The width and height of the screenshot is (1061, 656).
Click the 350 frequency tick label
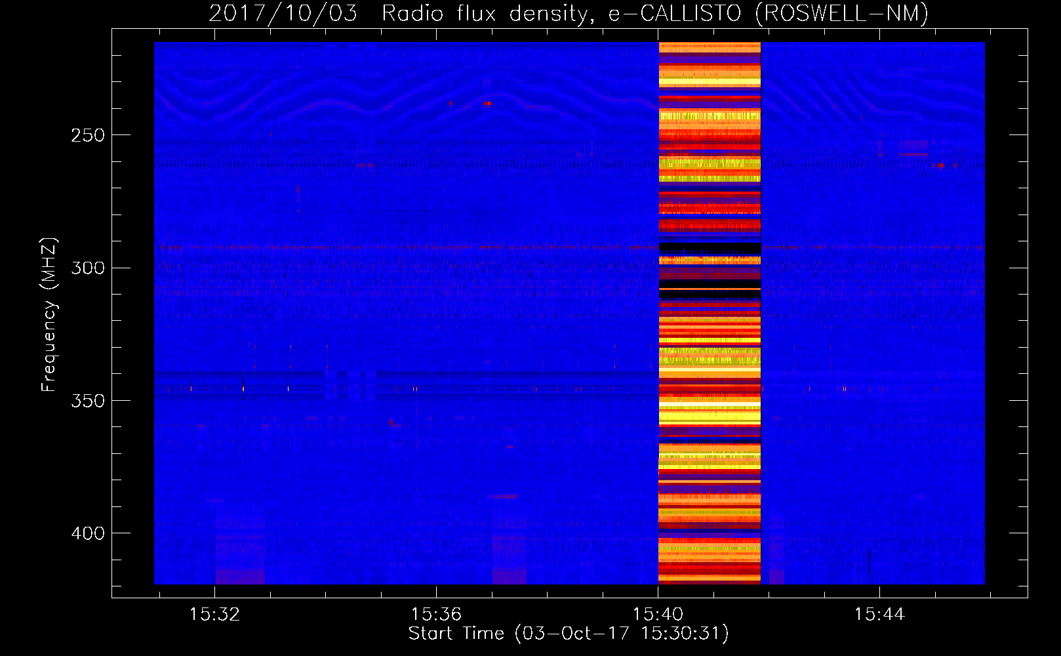(x=88, y=400)
